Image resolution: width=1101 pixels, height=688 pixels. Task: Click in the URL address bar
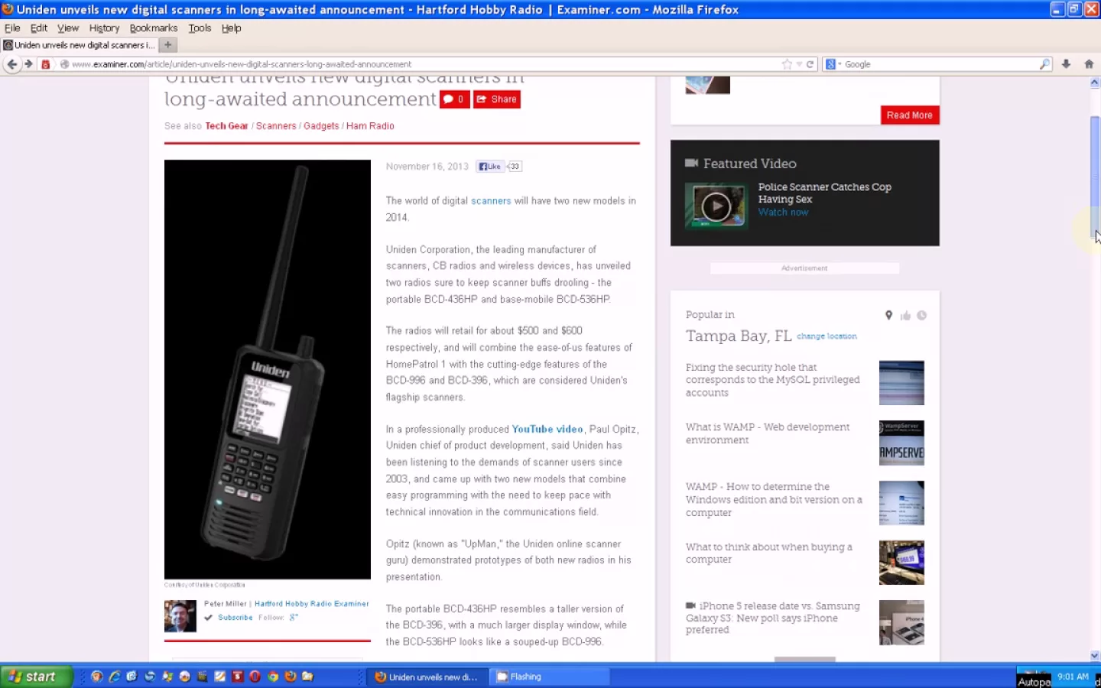click(424, 64)
